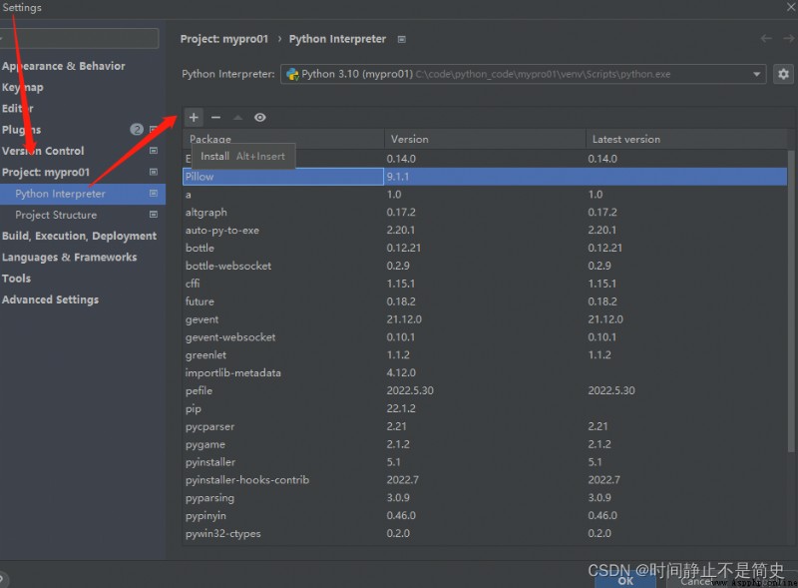Click the project-scope icon on the sidebar Python Interpreter row

tap(154, 194)
